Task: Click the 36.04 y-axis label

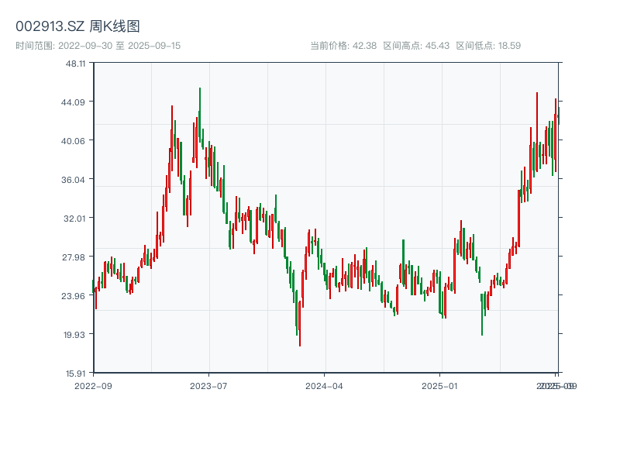Action: pyautogui.click(x=73, y=180)
